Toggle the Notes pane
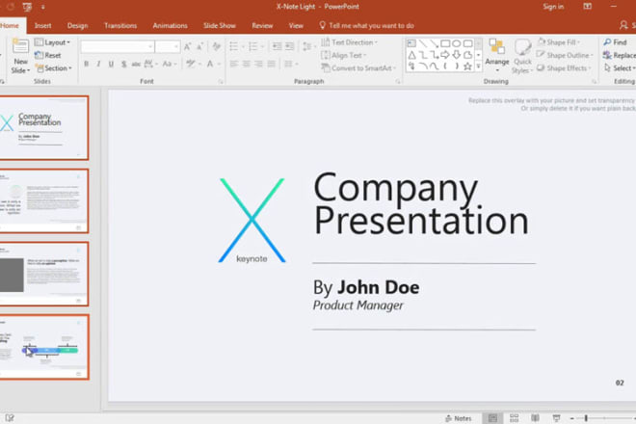Image resolution: width=636 pixels, height=424 pixels. (x=459, y=418)
